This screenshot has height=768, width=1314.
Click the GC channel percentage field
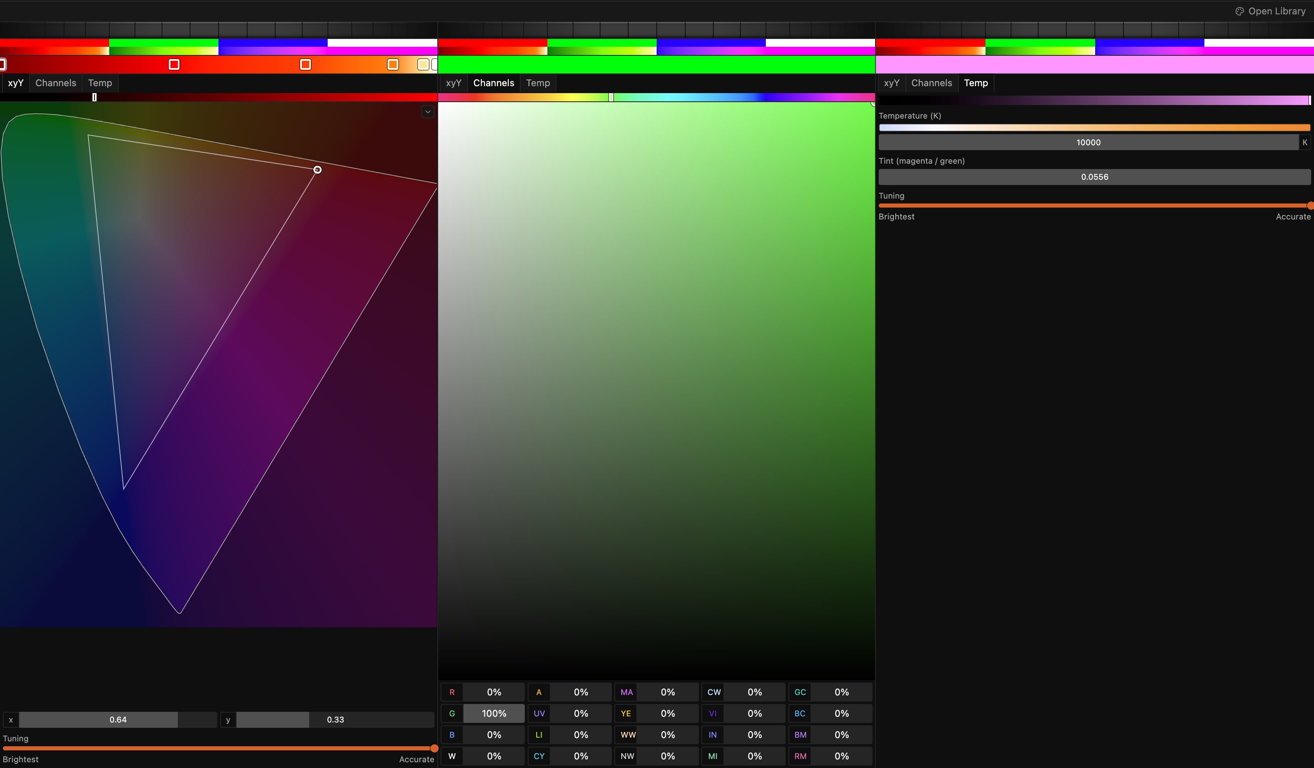point(842,692)
